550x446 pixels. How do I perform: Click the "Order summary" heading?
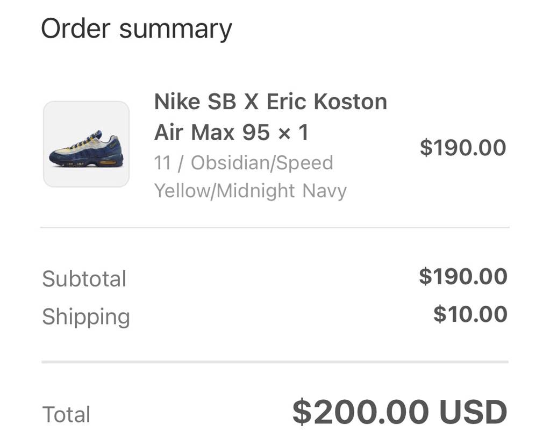pos(137,28)
